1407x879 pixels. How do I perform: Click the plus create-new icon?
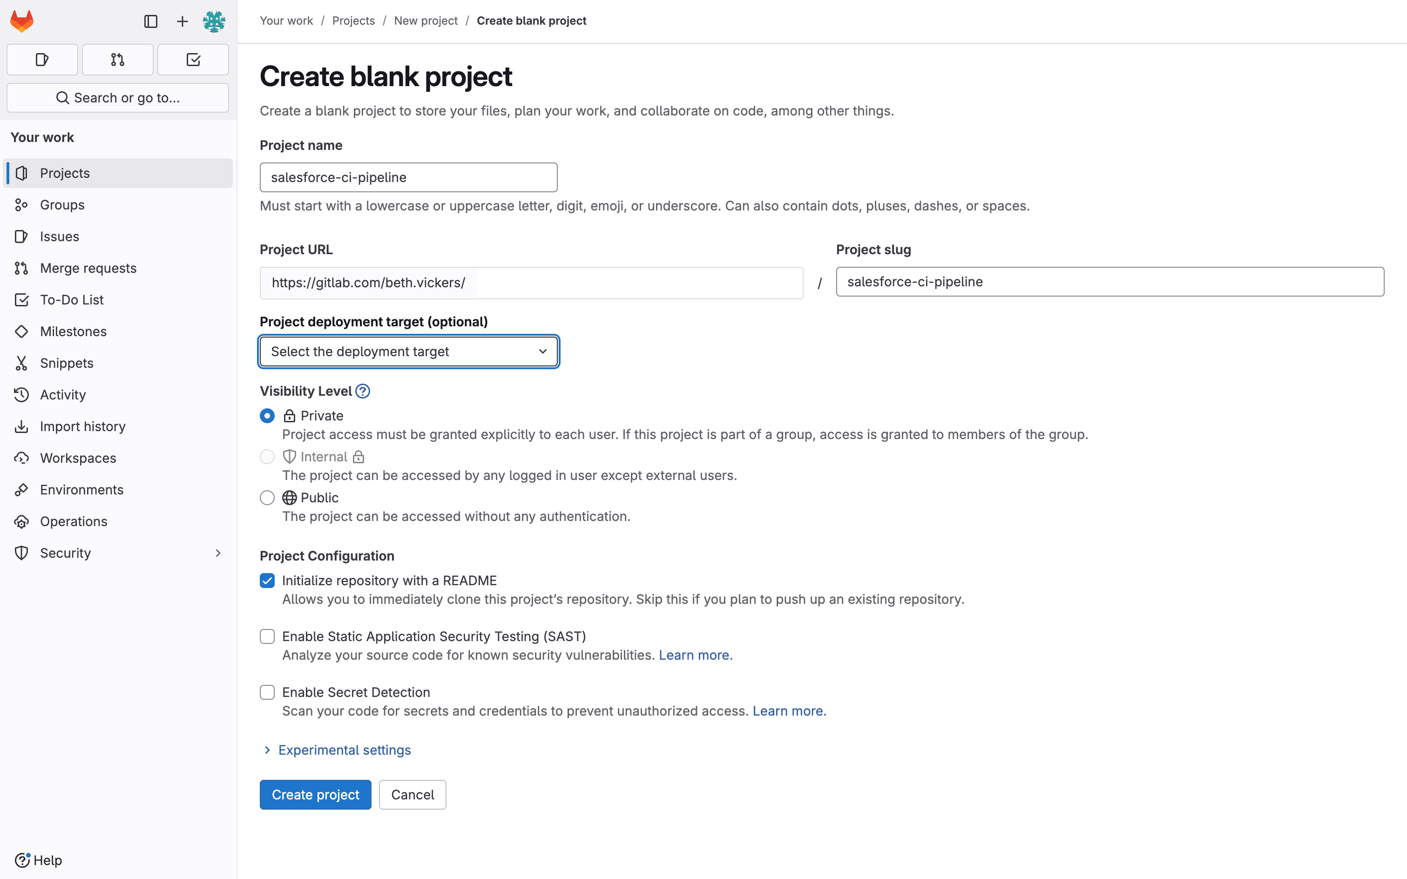point(182,21)
